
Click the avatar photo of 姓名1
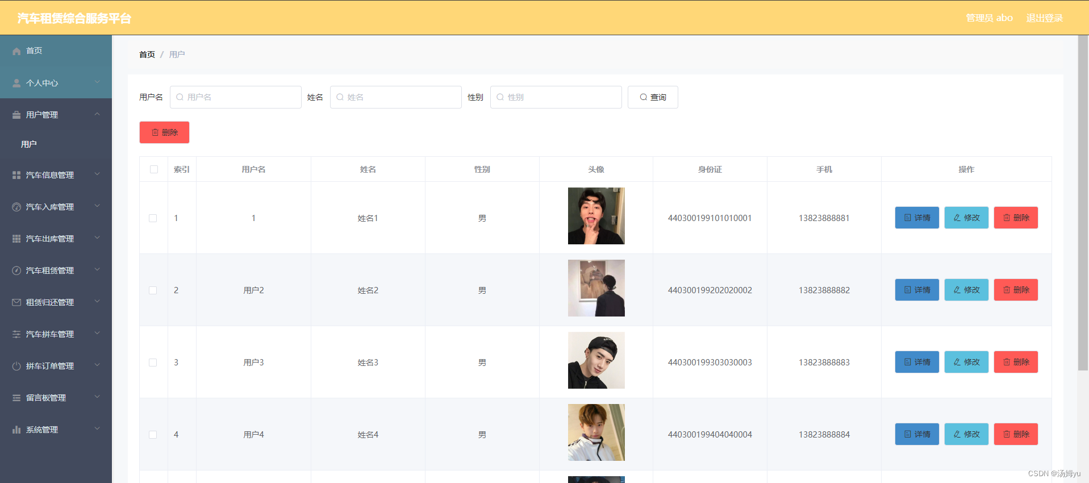pos(596,216)
